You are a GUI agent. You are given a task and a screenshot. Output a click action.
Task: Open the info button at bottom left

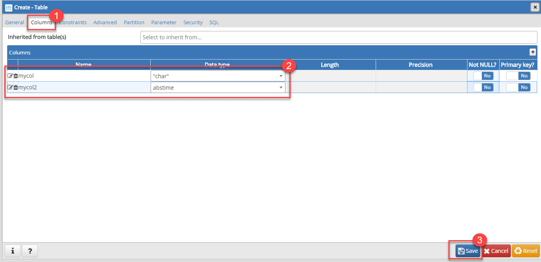click(x=13, y=251)
